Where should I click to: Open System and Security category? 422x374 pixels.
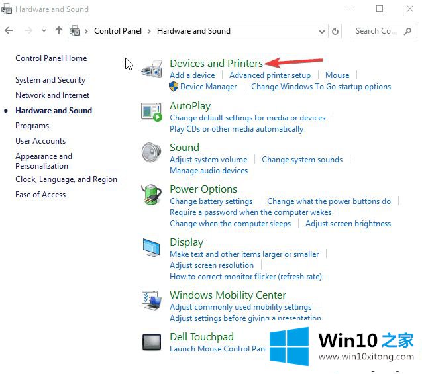pyautogui.click(x=50, y=80)
